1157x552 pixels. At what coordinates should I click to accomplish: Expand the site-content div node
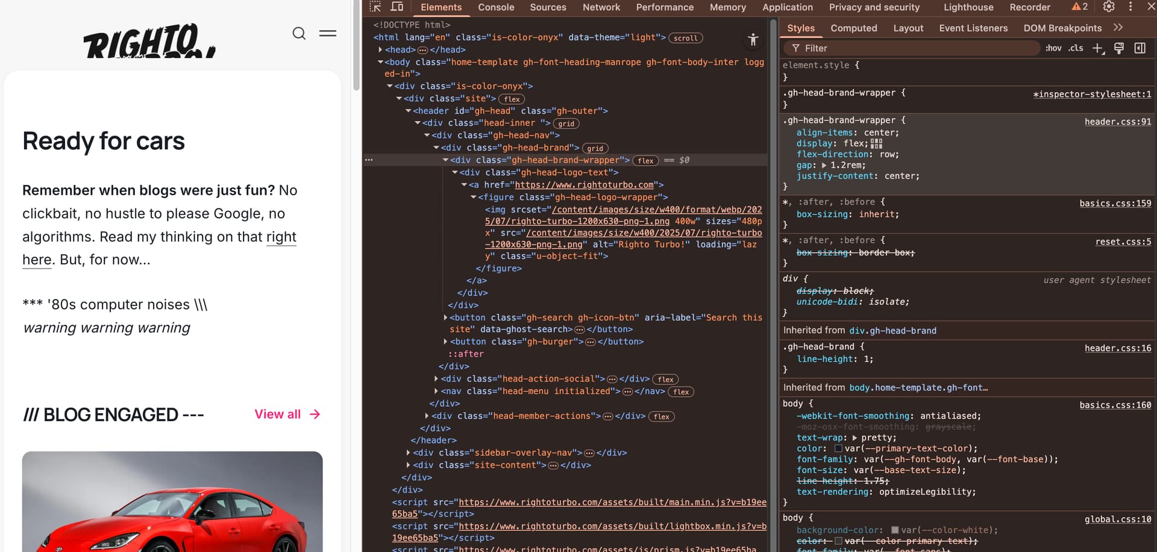click(409, 465)
